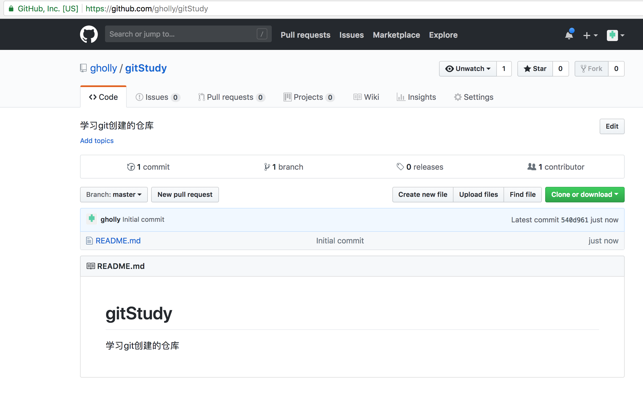643x397 pixels.
Task: Click Find file
Action: [523, 195]
